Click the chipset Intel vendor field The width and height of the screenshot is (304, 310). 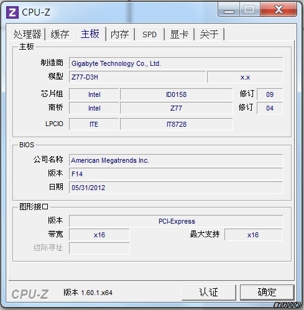[94, 94]
